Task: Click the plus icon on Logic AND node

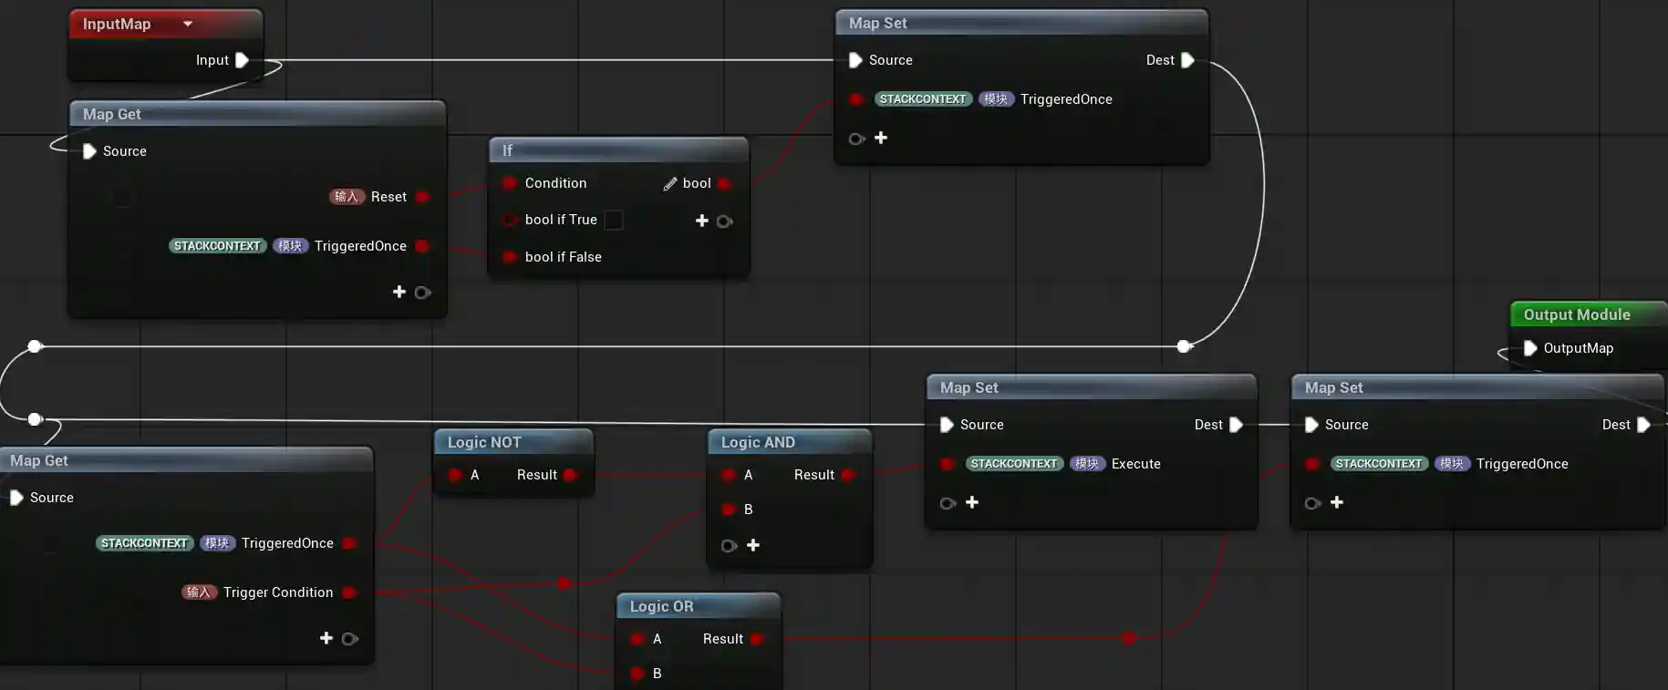Action: pyautogui.click(x=753, y=545)
